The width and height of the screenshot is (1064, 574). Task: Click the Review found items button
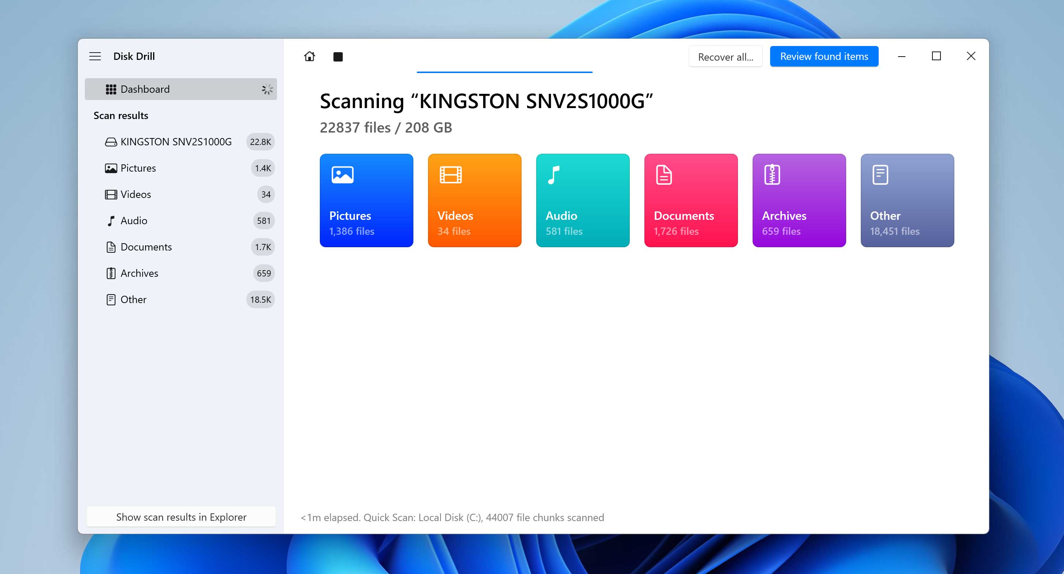[x=824, y=57]
